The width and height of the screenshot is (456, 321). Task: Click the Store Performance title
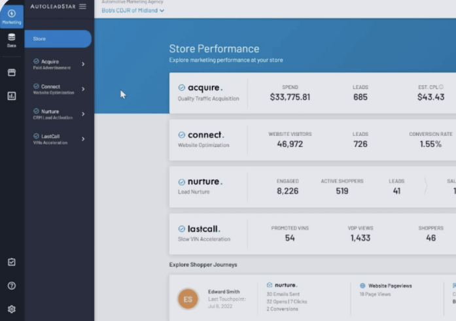point(214,49)
